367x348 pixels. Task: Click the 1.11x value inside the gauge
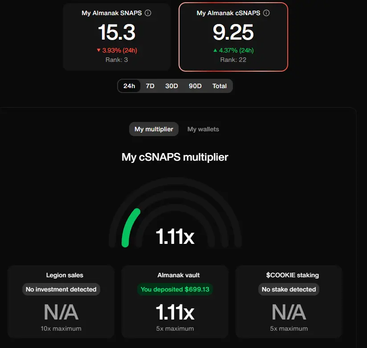coord(175,237)
